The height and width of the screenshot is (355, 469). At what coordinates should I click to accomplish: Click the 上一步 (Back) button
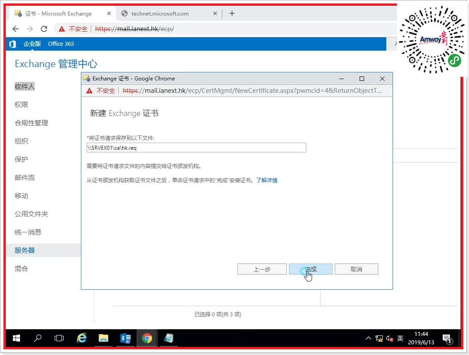(262, 269)
